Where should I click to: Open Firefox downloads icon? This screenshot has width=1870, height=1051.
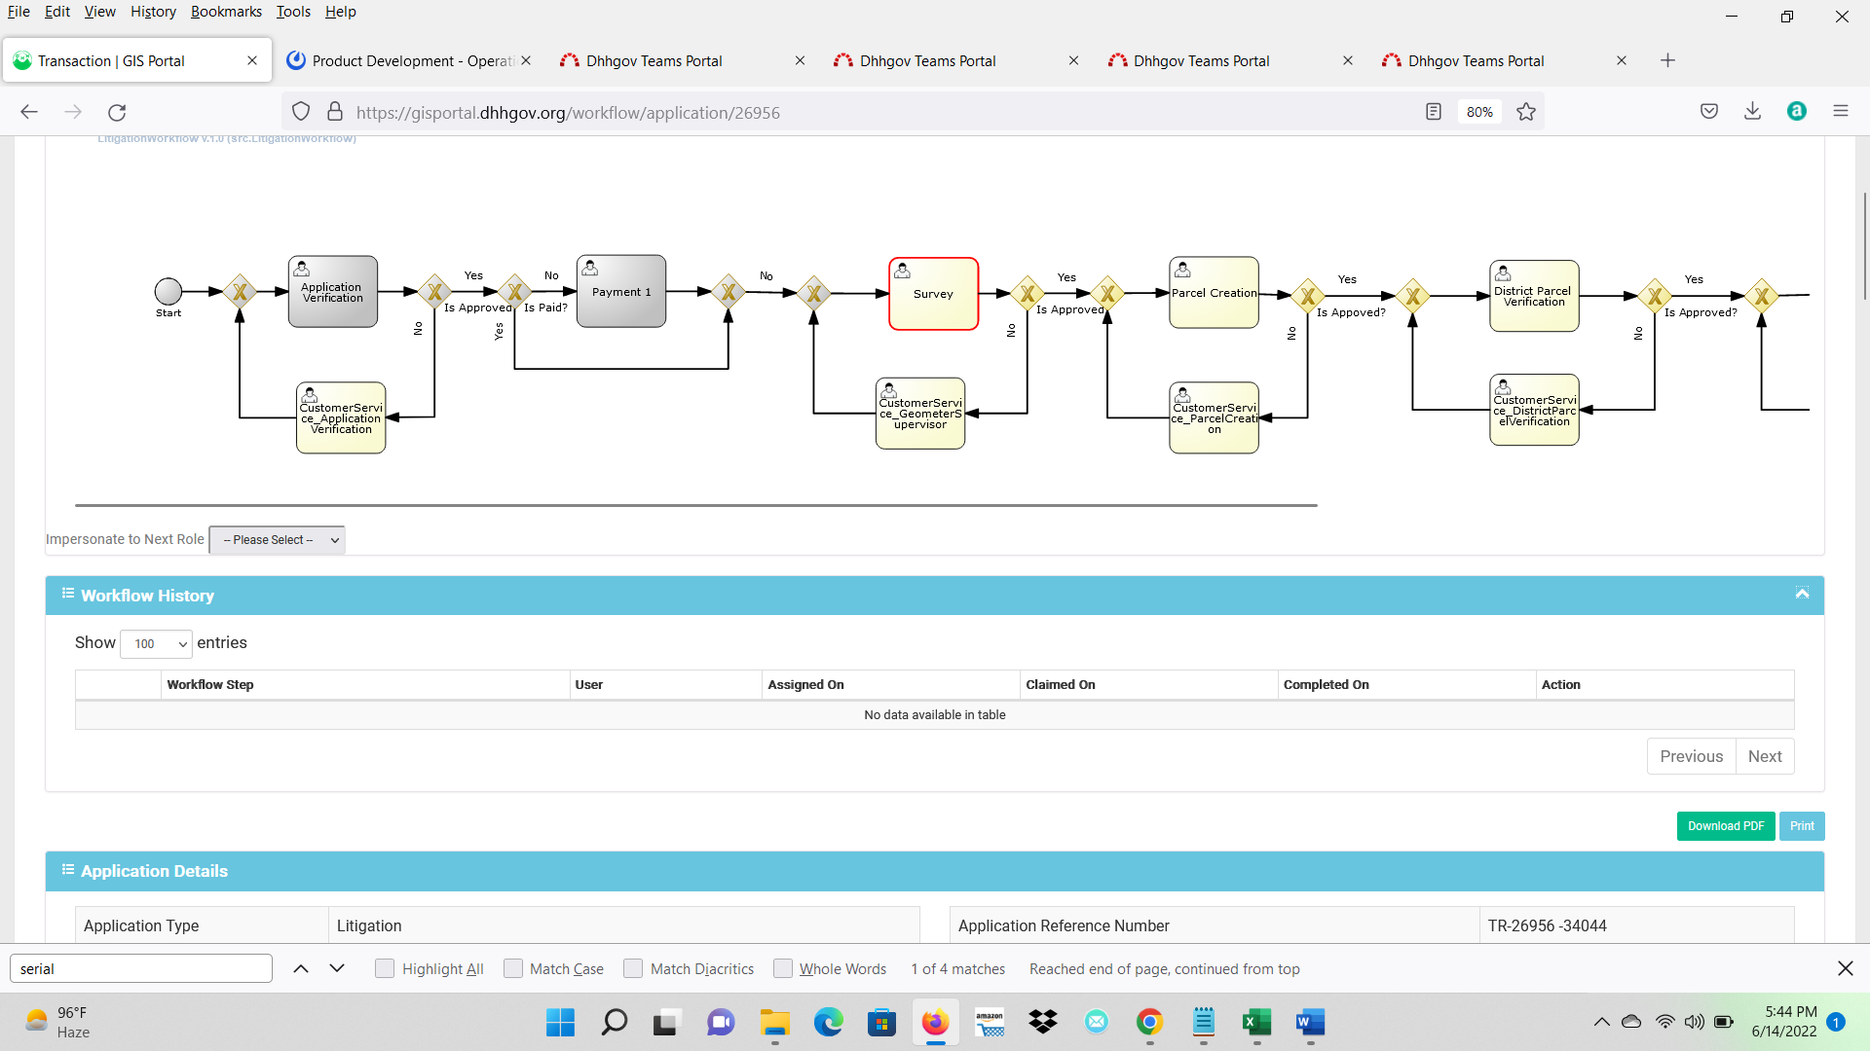pos(1752,111)
